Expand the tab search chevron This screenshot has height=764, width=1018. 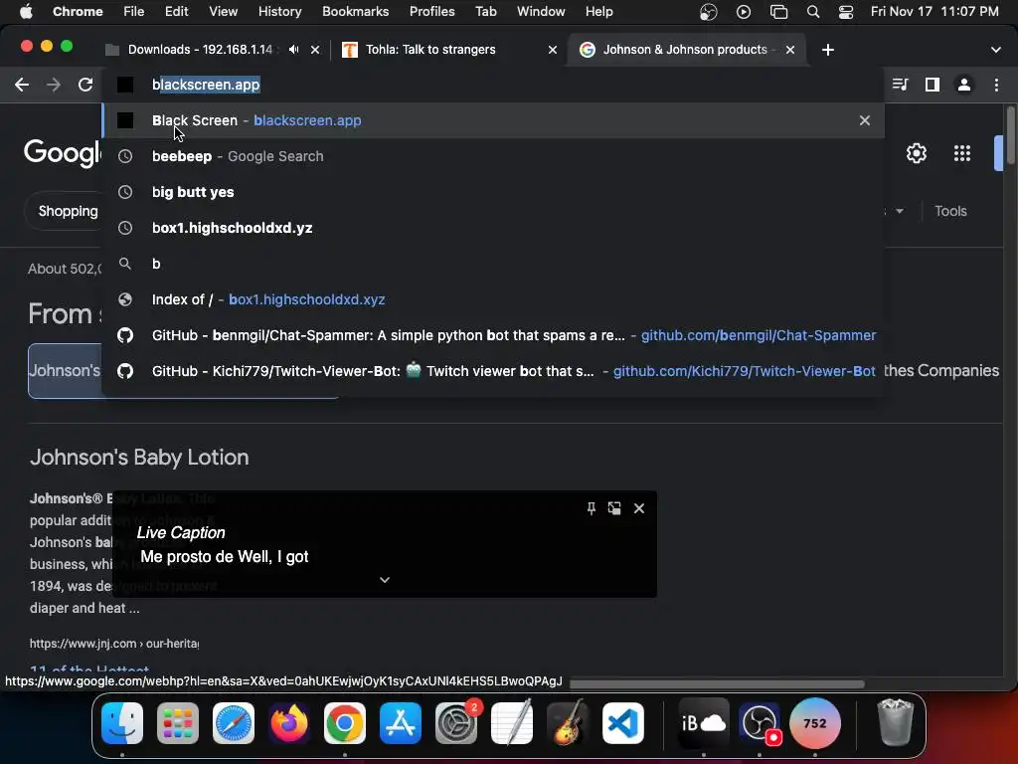[996, 50]
